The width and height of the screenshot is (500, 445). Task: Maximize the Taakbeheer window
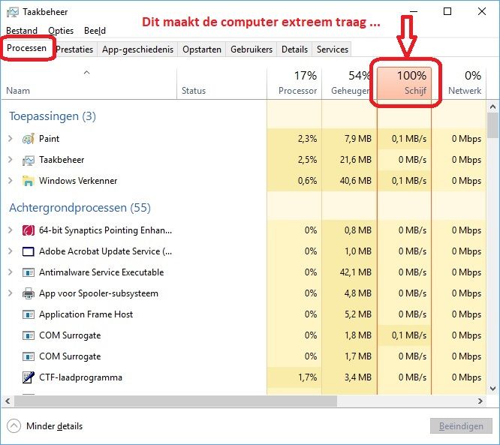coord(447,11)
